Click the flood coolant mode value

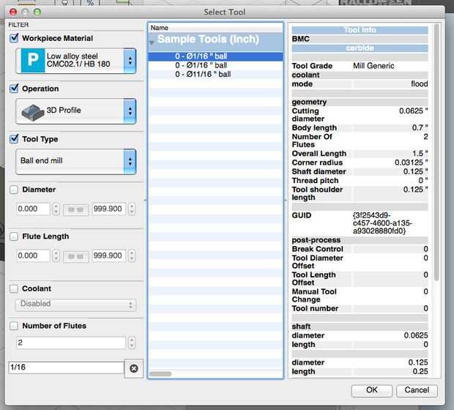pyautogui.click(x=420, y=83)
